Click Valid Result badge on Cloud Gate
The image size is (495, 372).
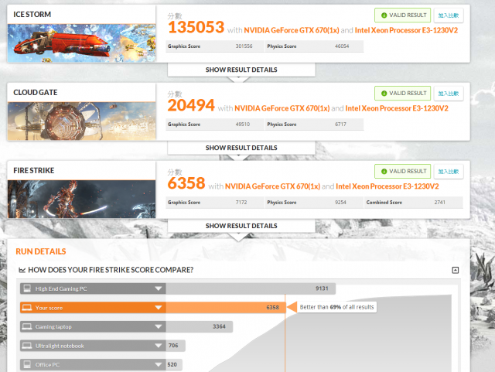tap(402, 93)
